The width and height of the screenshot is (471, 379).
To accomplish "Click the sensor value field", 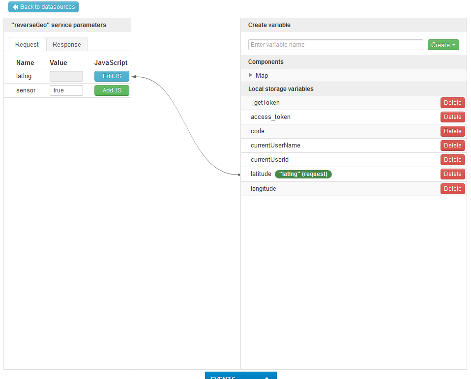I will click(66, 90).
